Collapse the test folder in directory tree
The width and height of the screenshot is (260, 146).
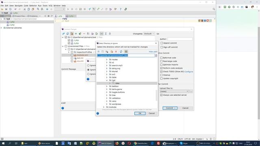[107, 80]
